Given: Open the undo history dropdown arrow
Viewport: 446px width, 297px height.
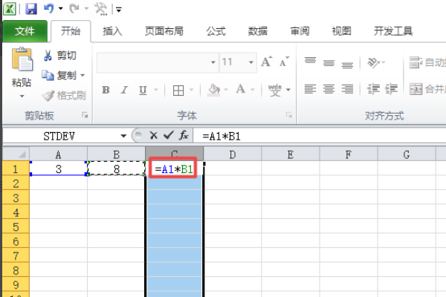Looking at the screenshot, I should [x=61, y=9].
